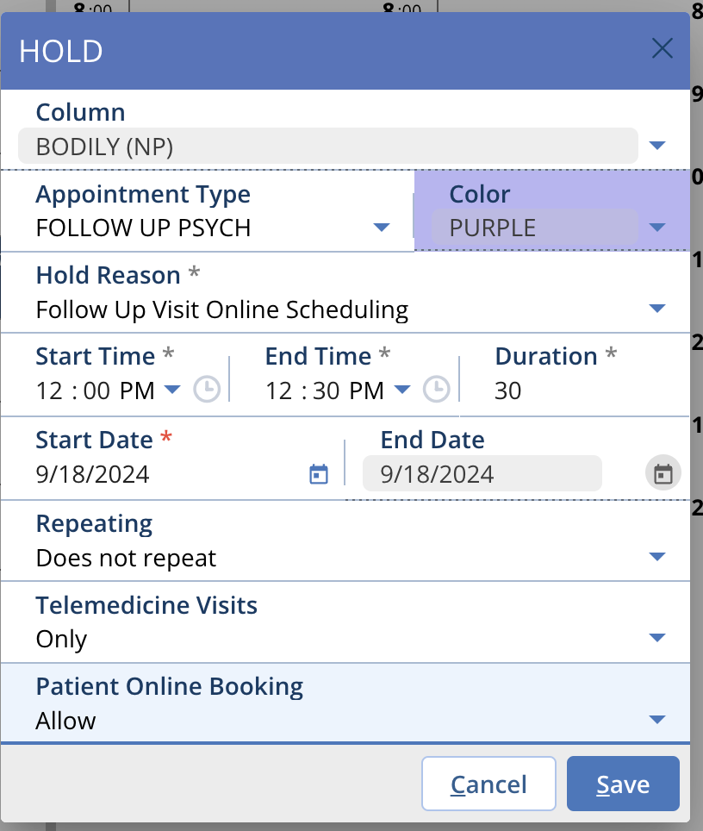Click the BODILY (NP) column field
The width and height of the screenshot is (703, 831).
[x=327, y=147]
